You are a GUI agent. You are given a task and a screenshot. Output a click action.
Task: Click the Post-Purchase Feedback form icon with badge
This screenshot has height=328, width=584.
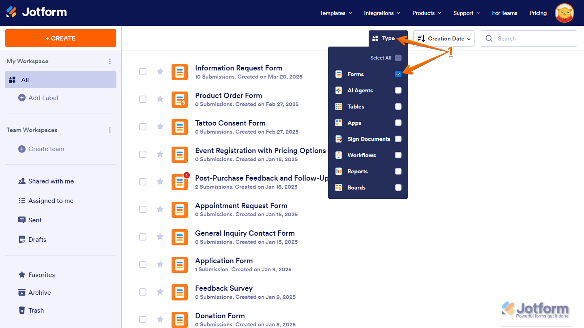point(180,182)
